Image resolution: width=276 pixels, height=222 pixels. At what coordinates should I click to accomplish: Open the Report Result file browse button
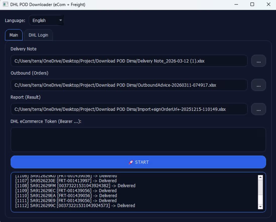click(x=258, y=109)
